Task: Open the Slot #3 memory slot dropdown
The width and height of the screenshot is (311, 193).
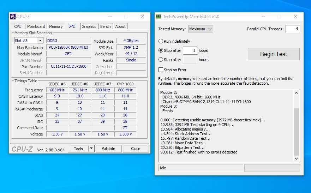Action: click(x=40, y=41)
